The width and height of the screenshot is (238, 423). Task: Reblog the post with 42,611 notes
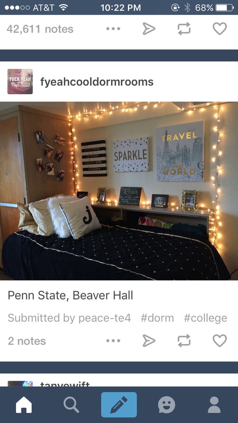tap(184, 29)
